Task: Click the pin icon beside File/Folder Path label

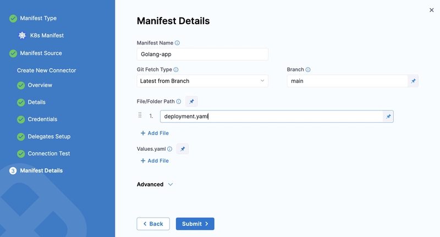Action: pyautogui.click(x=191, y=102)
